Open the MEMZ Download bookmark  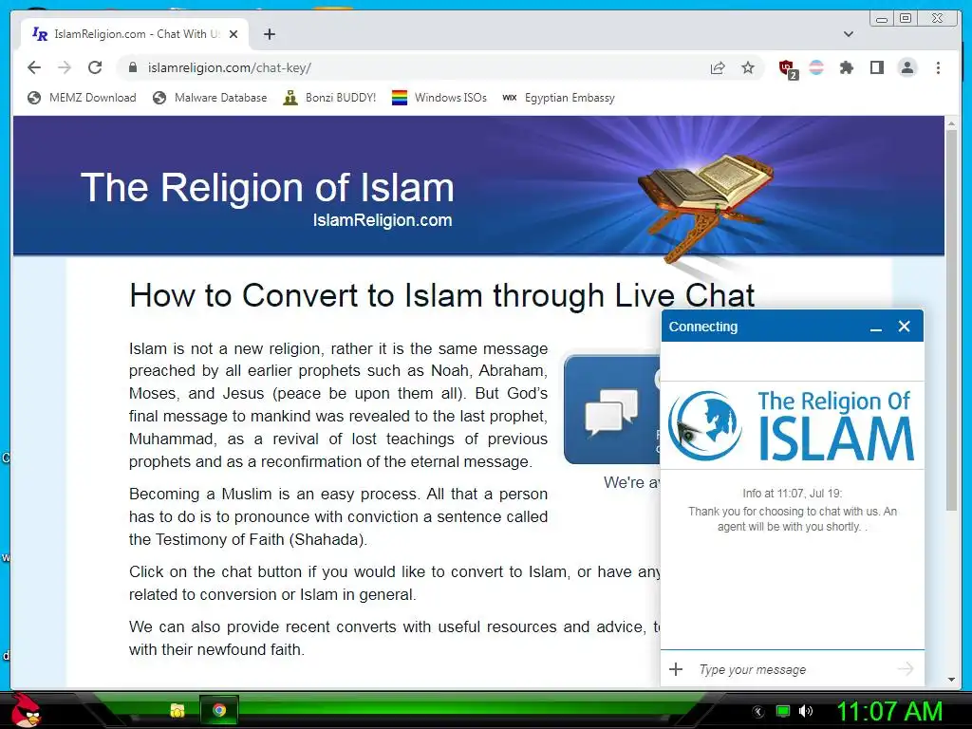(82, 98)
